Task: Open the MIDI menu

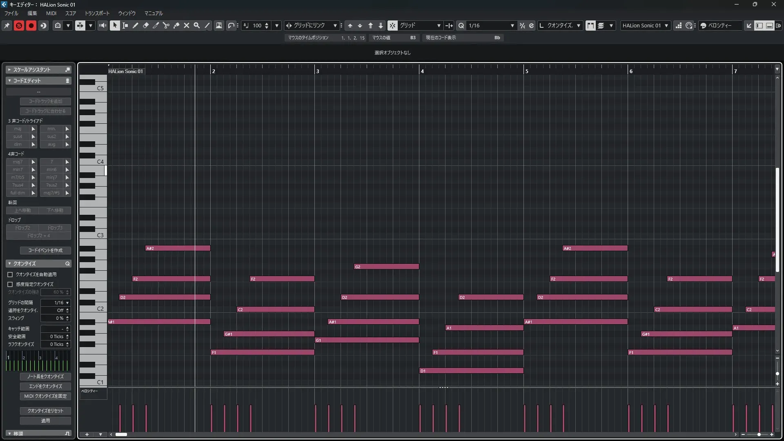Action: pos(51,13)
